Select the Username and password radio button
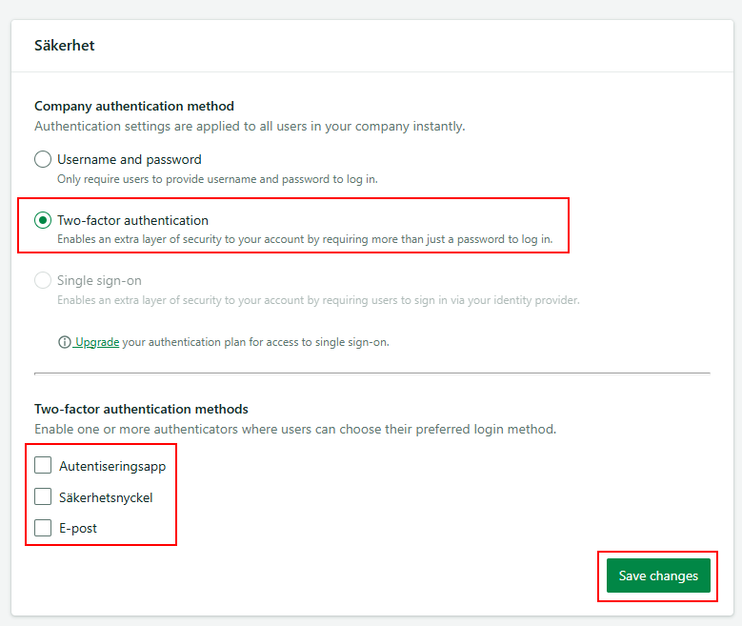The image size is (742, 626). pos(43,159)
